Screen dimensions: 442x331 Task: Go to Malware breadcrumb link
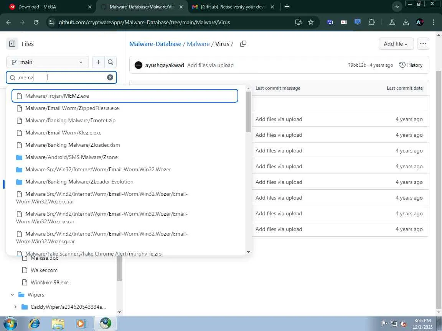pos(198,44)
